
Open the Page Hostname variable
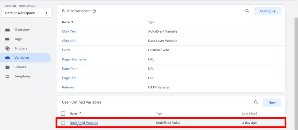coord(74,59)
